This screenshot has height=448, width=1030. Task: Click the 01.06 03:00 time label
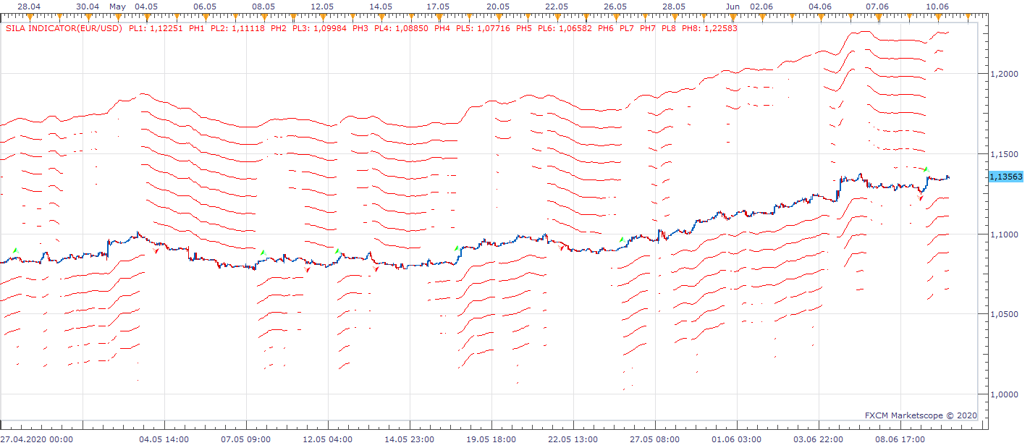(737, 439)
